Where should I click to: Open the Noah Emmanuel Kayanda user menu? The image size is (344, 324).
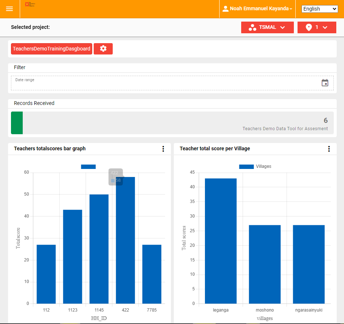click(257, 9)
